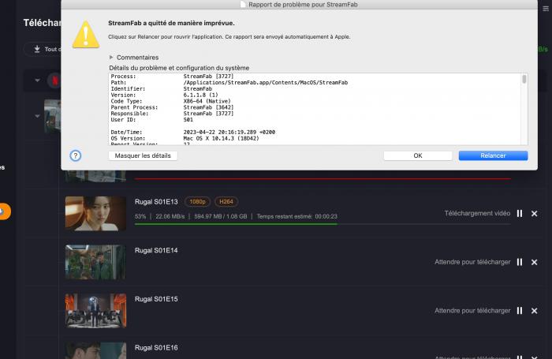Click the download-all arrow icon
The height and width of the screenshot is (359, 552).
pyautogui.click(x=37, y=49)
